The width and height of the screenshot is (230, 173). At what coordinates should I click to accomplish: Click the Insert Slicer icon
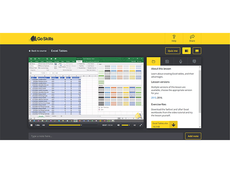55,66
